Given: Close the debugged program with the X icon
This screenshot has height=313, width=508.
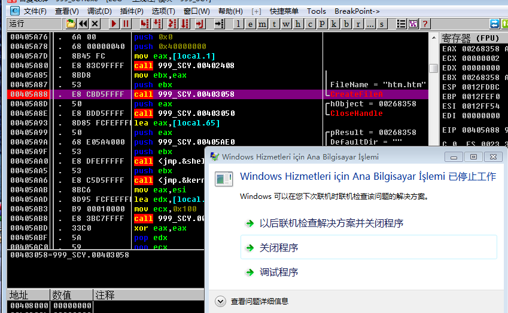Looking at the screenshot, I should point(95,24).
